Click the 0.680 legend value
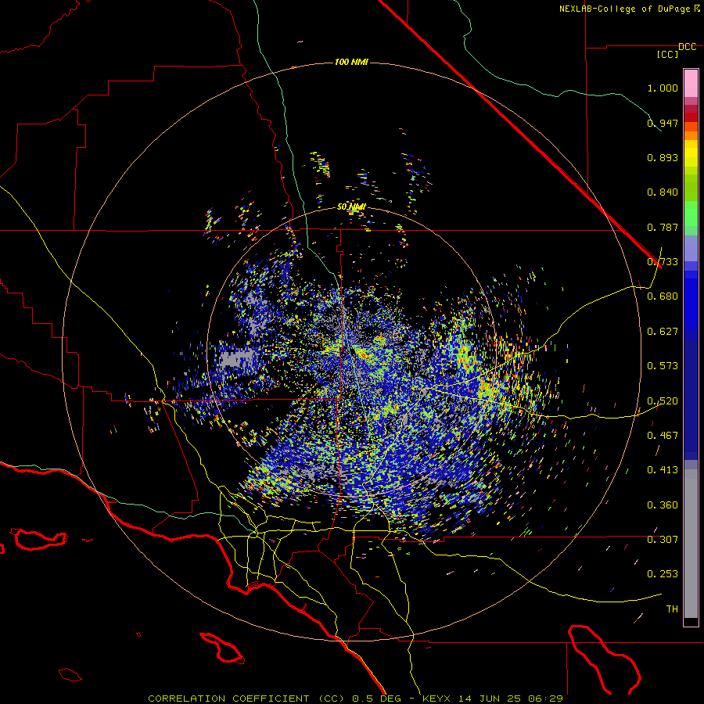The image size is (704, 704). coord(663,296)
